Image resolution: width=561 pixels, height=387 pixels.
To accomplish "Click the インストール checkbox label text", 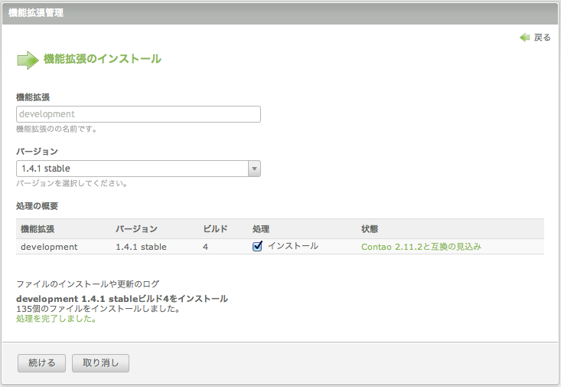I will coord(293,246).
